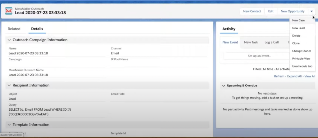Screen dimensions: 318x138
Task: Click the New Opportunity button
Action: pos(293,11)
